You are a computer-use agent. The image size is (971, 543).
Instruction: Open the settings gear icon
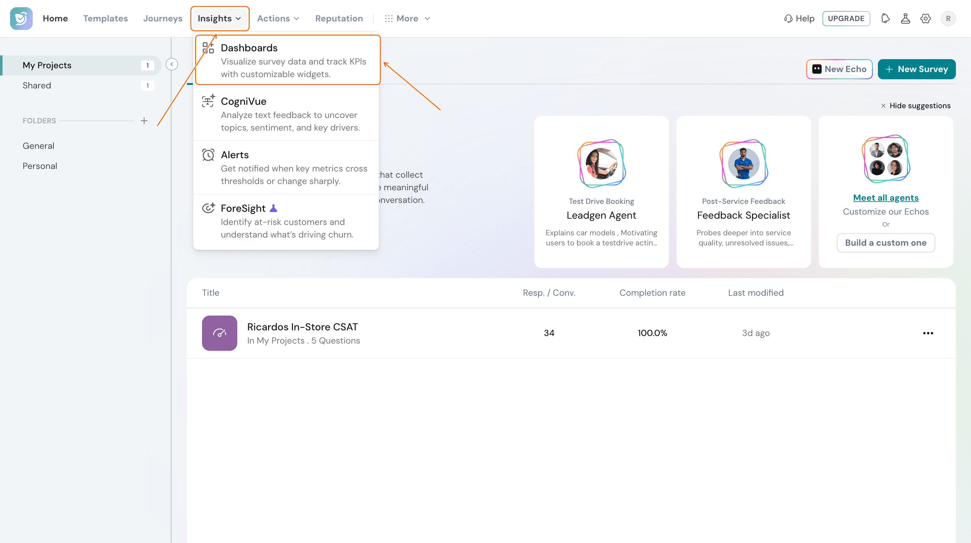925,18
